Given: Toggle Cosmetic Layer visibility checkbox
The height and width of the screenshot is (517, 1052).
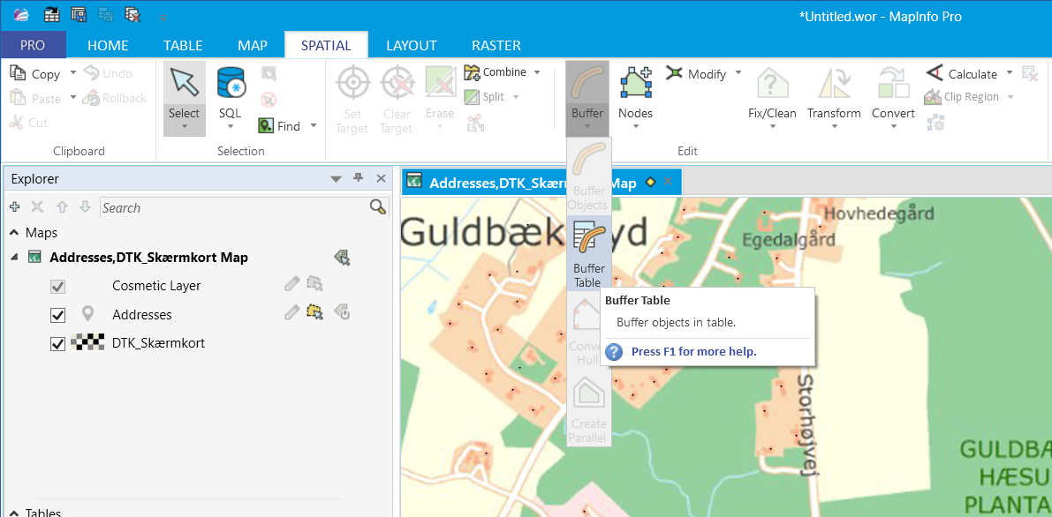Looking at the screenshot, I should point(58,287).
